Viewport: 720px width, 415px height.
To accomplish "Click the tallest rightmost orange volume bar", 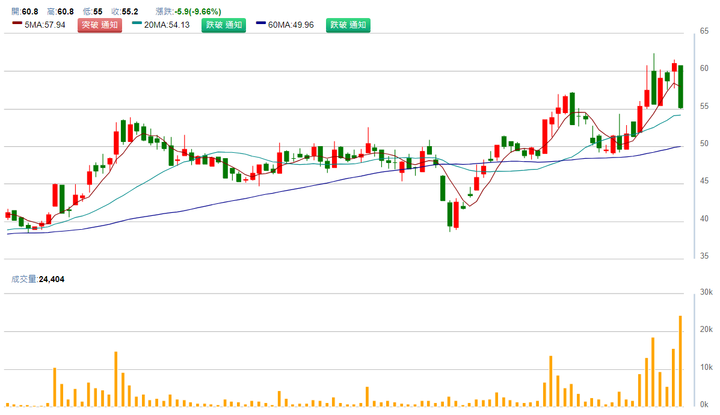I will (680, 361).
